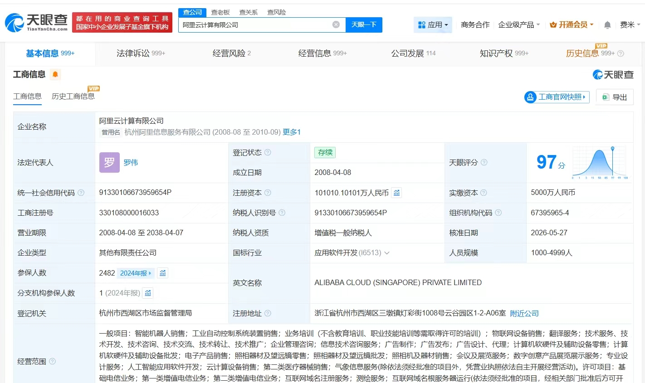The image size is (645, 383).
Task: Select organization code 67395965-4
Action: pyautogui.click(x=550, y=213)
